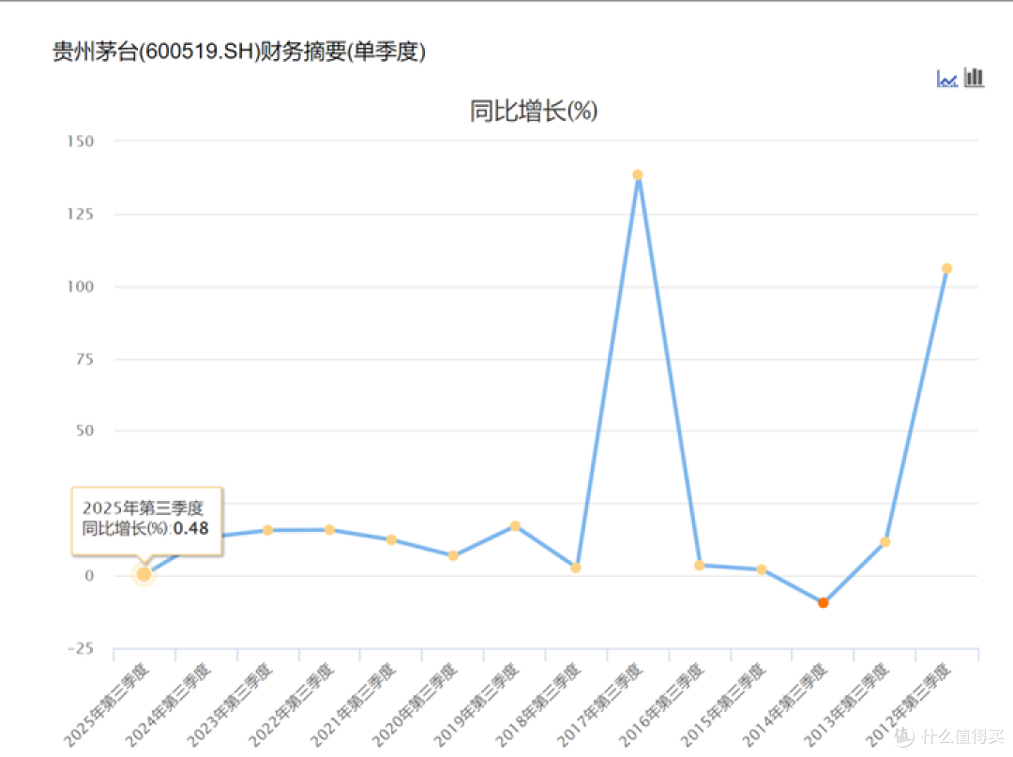Select the 2018 third quarter data point

[576, 568]
